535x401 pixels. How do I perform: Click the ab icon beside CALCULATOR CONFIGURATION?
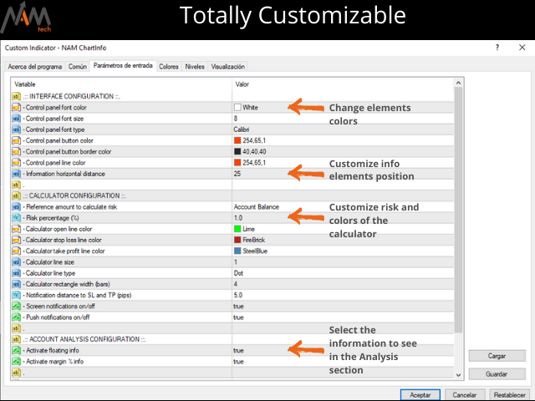[x=16, y=195]
